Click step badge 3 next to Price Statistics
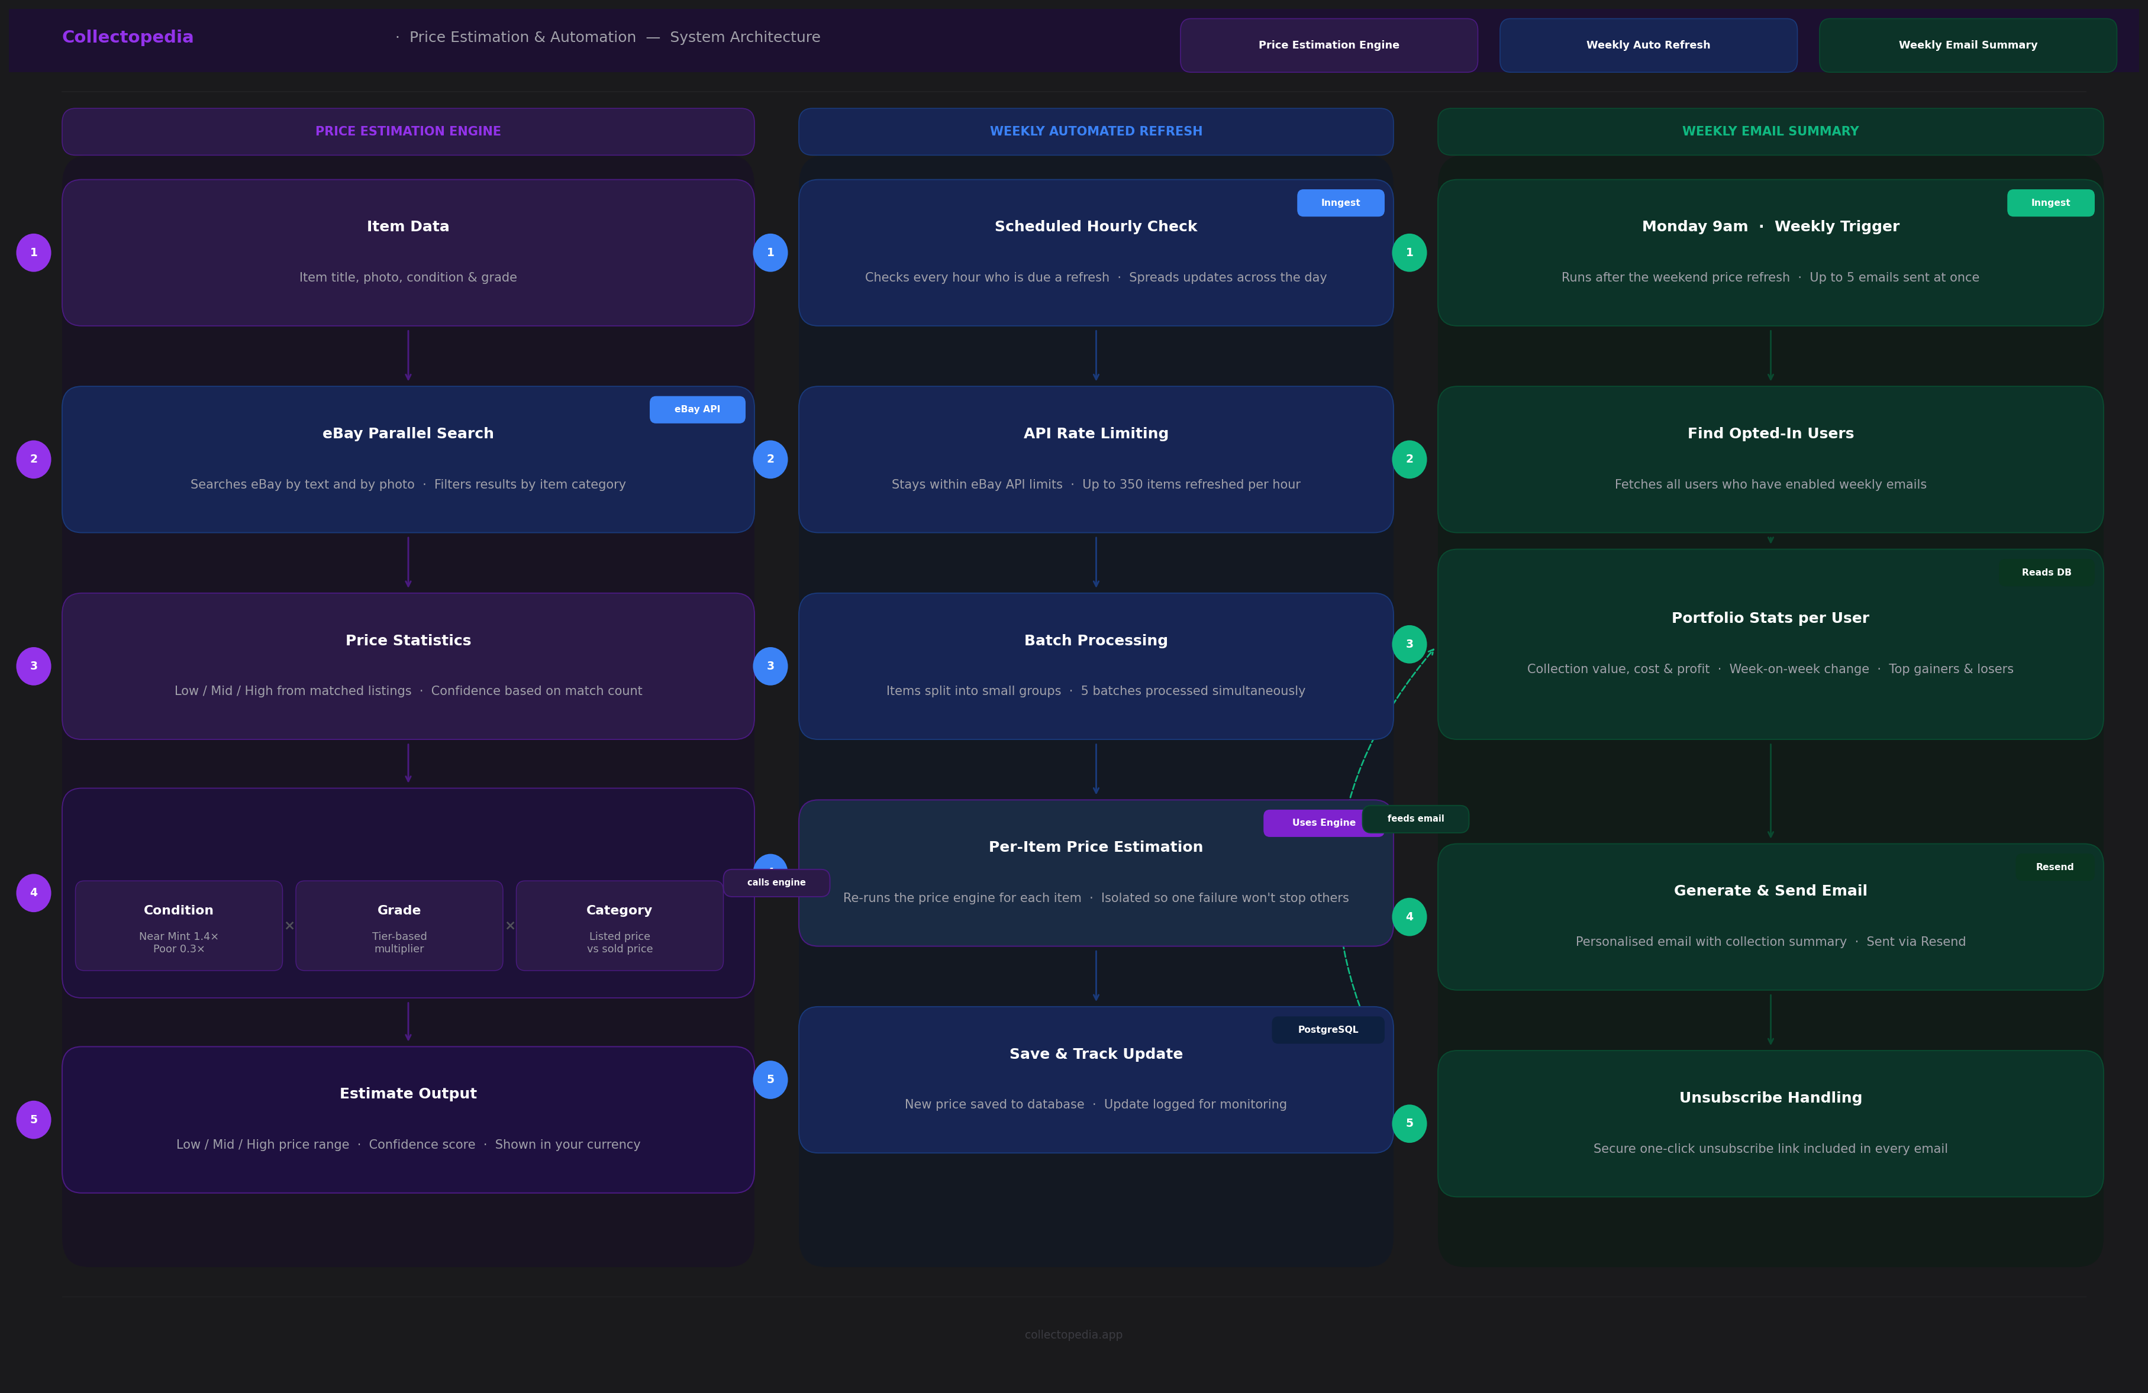The image size is (2148, 1393). [x=33, y=665]
